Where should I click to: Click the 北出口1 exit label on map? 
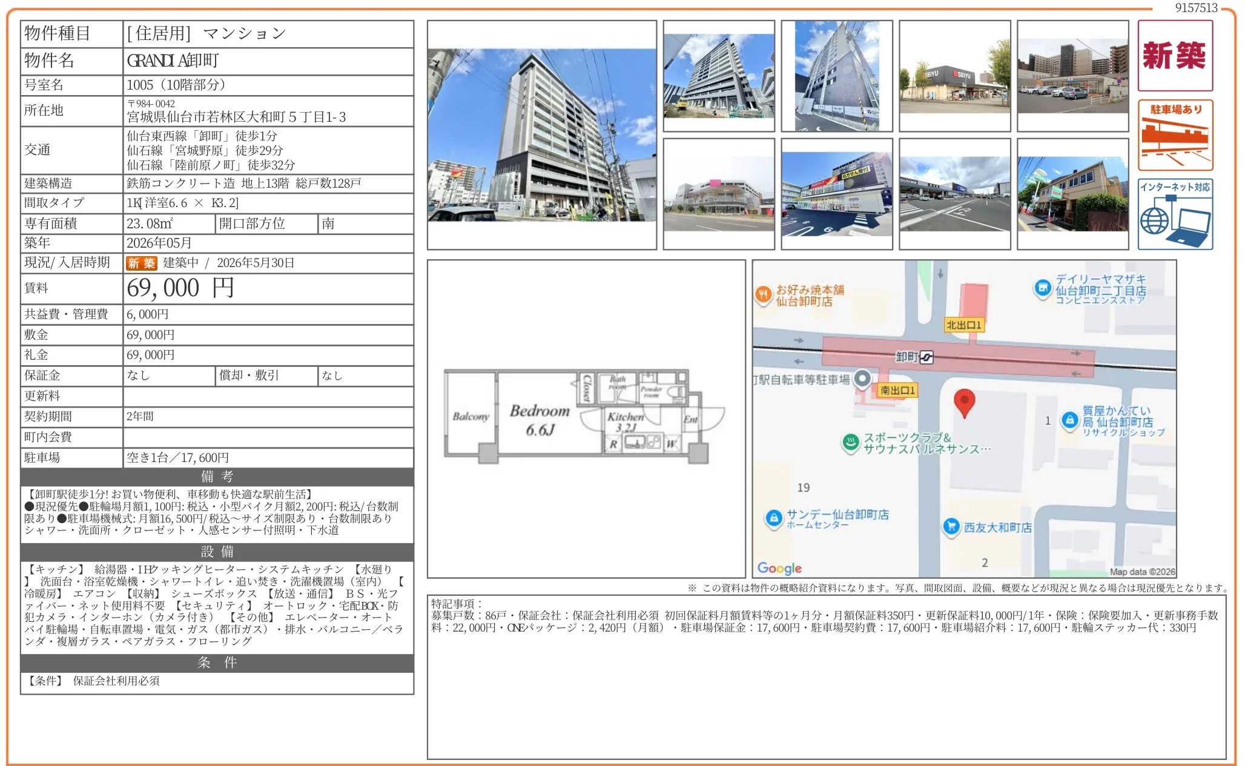pos(964,325)
